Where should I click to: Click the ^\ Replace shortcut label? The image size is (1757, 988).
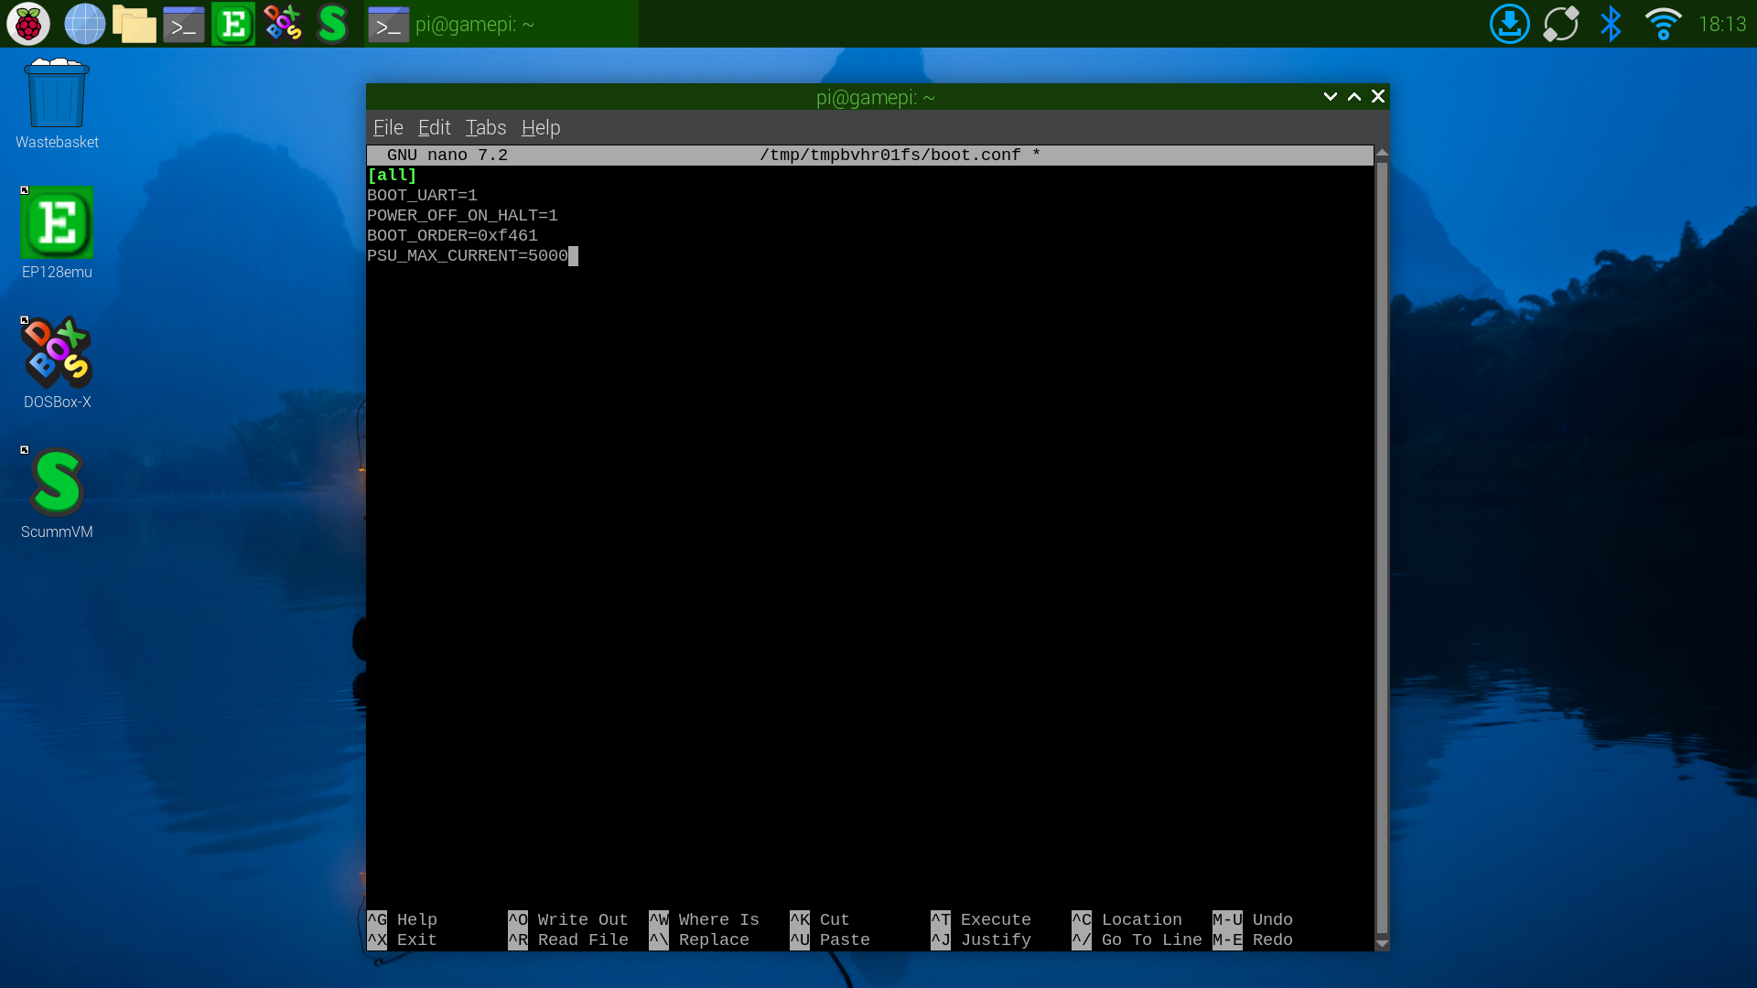coord(699,940)
